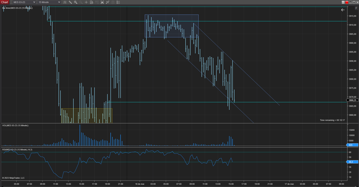Activate the zoom in magnifier tool
Viewport: 359px width, 187px height.
point(76,2)
